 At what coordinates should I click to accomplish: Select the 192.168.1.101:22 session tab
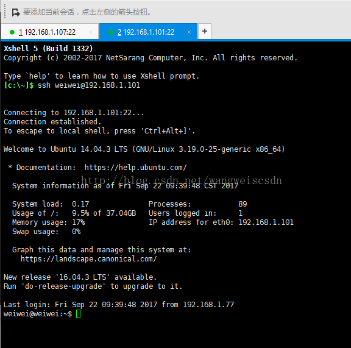point(148,32)
